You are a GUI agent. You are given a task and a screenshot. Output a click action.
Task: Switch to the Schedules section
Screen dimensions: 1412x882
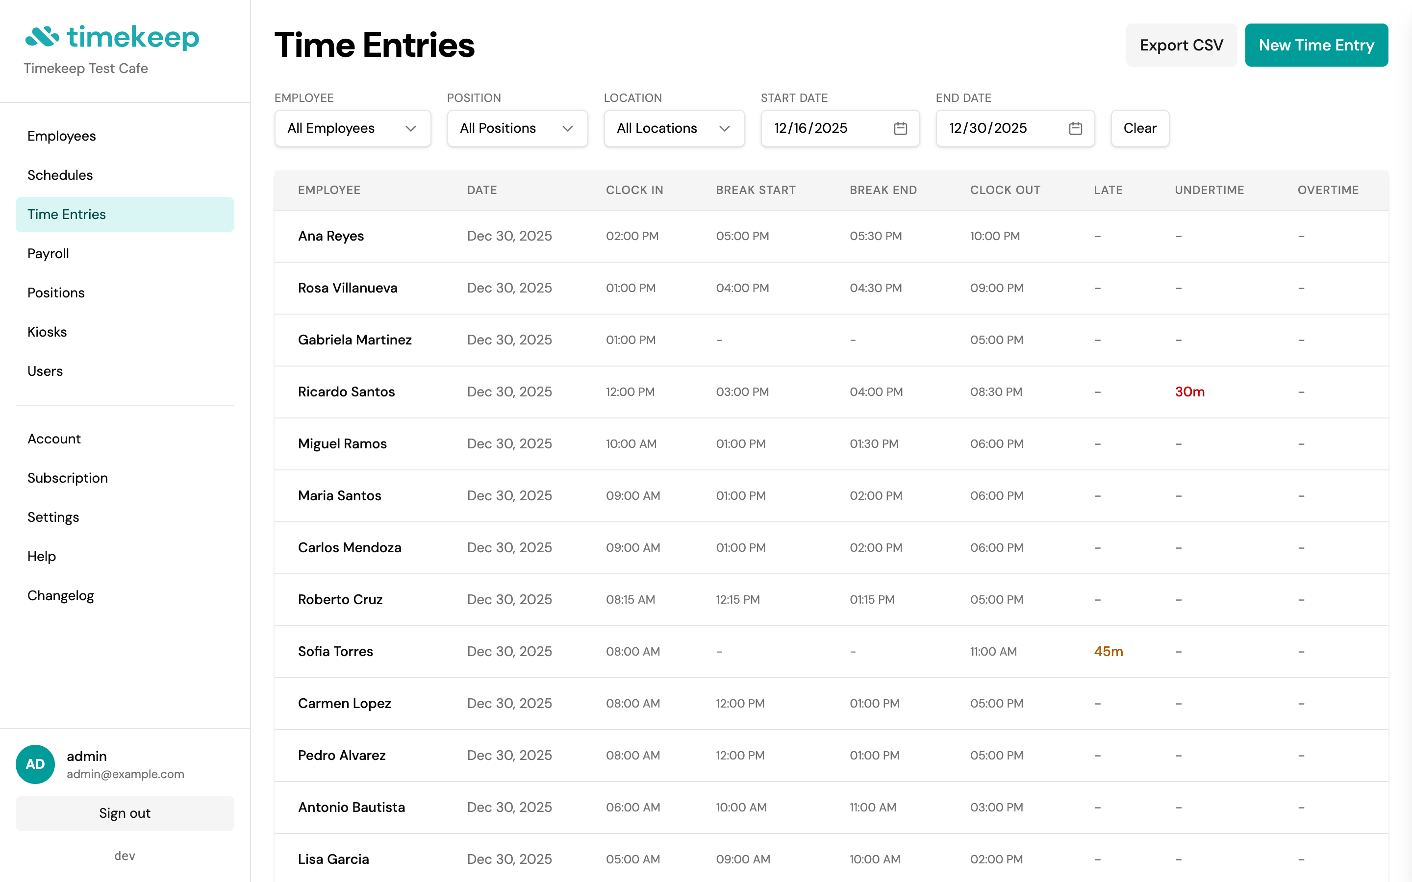59,174
